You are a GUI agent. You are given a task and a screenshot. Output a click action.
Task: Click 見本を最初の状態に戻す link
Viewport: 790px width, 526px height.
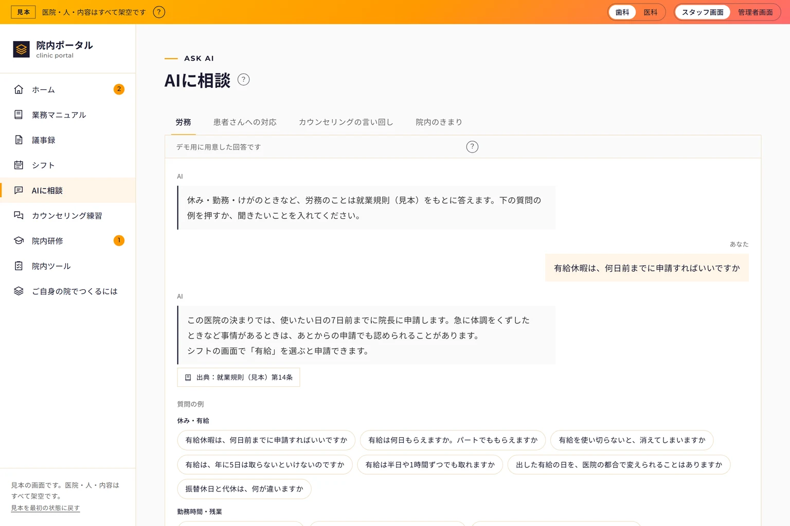coord(45,508)
